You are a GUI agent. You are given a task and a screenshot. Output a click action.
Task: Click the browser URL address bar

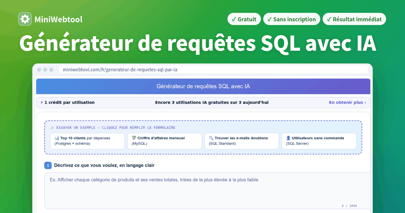click(x=213, y=70)
